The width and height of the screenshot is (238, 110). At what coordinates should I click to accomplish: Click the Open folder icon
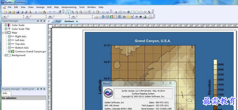point(13,12)
